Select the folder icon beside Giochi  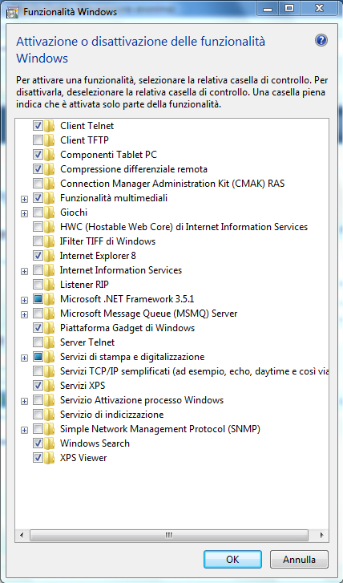click(50, 213)
